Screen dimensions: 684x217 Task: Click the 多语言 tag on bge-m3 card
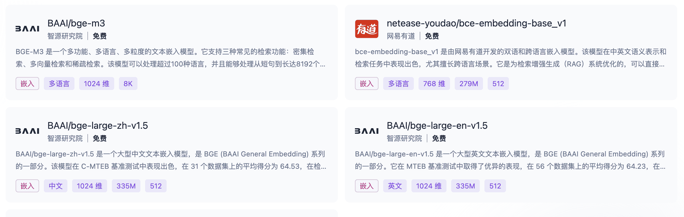coord(59,84)
